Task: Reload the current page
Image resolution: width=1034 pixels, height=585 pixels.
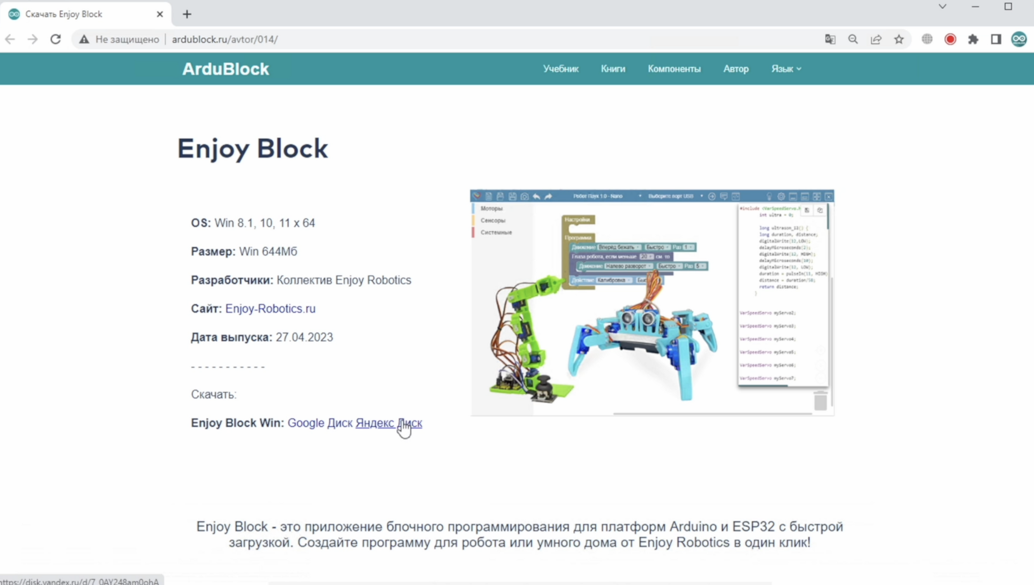Action: pyautogui.click(x=56, y=39)
